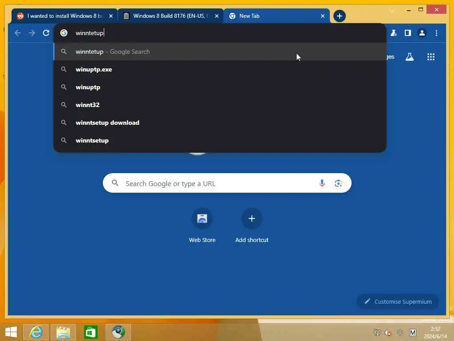
Task: Open the Windows Start button
Action: pyautogui.click(x=11, y=332)
